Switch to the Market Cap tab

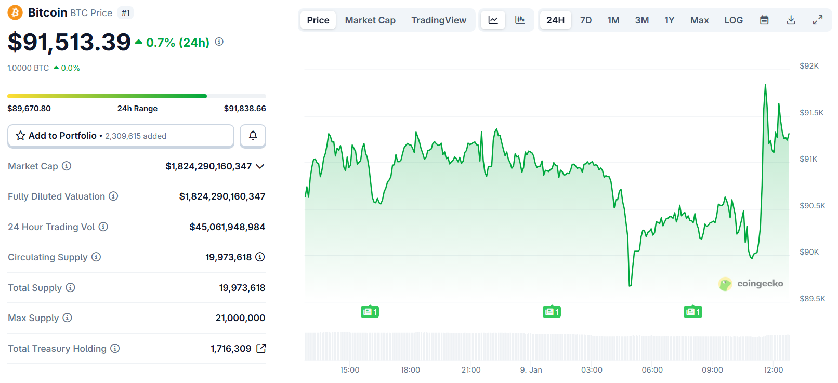[x=370, y=20]
